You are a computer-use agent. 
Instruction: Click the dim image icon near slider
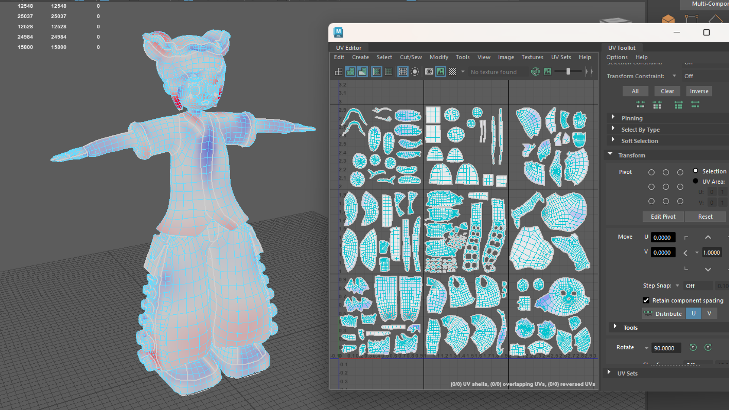click(548, 72)
